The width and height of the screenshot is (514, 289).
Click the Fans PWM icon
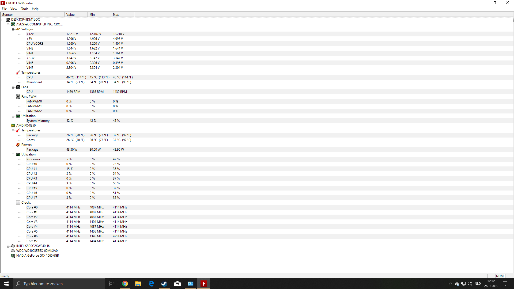click(x=18, y=97)
